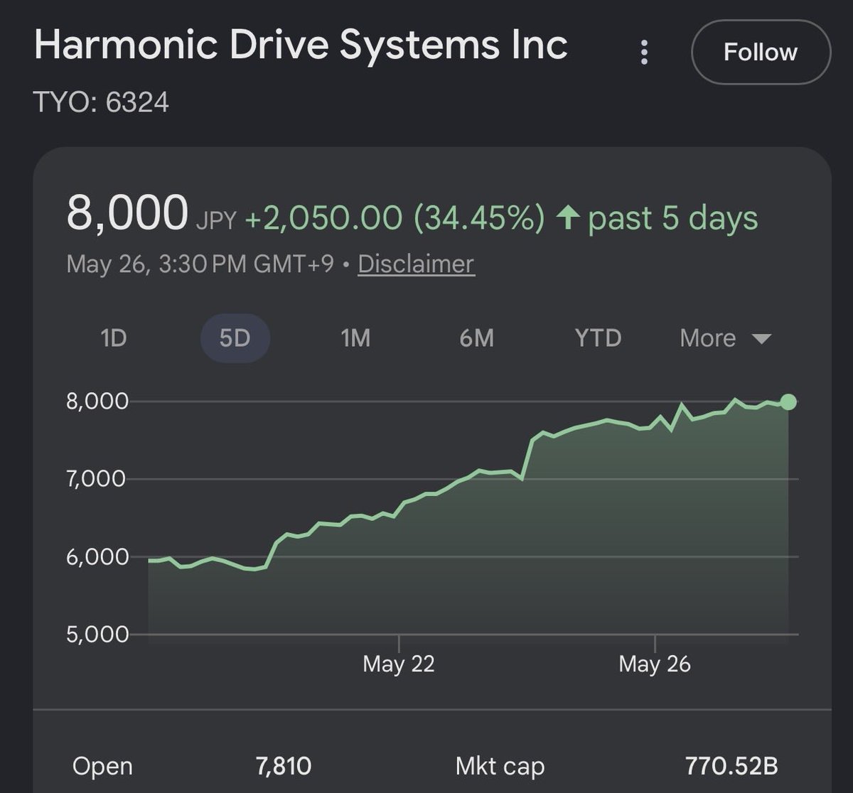Click the Harmonic Drive Systems Inc title
The image size is (853, 793).
301,45
